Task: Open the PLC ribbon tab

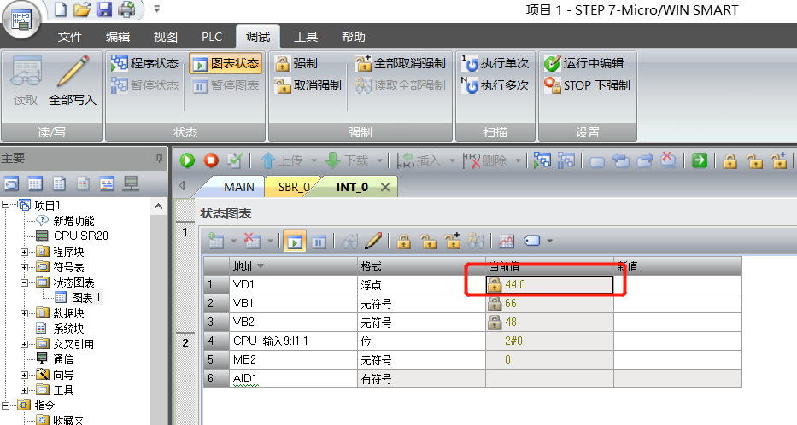Action: (x=212, y=37)
